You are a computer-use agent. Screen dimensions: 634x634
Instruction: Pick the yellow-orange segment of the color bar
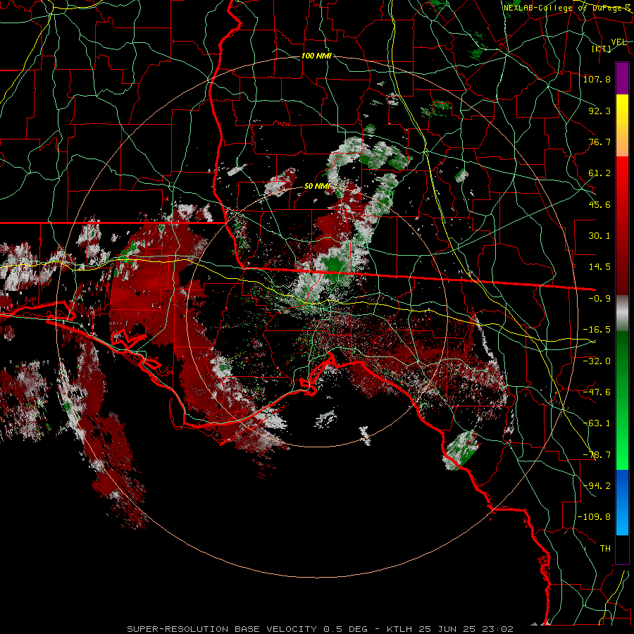(622, 125)
